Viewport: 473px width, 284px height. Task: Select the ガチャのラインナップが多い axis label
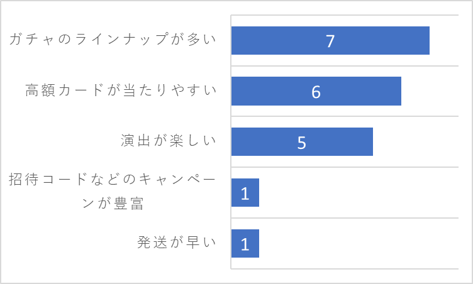[x=113, y=39]
